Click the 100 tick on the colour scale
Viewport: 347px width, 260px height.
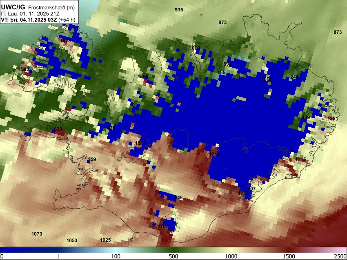tap(116, 256)
